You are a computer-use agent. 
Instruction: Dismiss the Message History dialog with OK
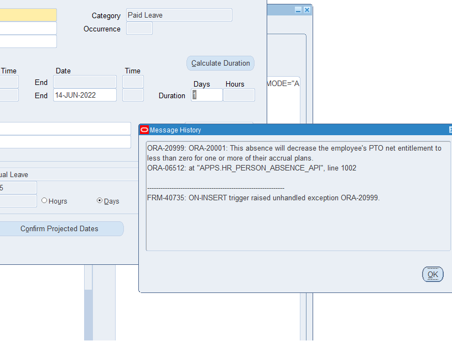click(x=433, y=274)
